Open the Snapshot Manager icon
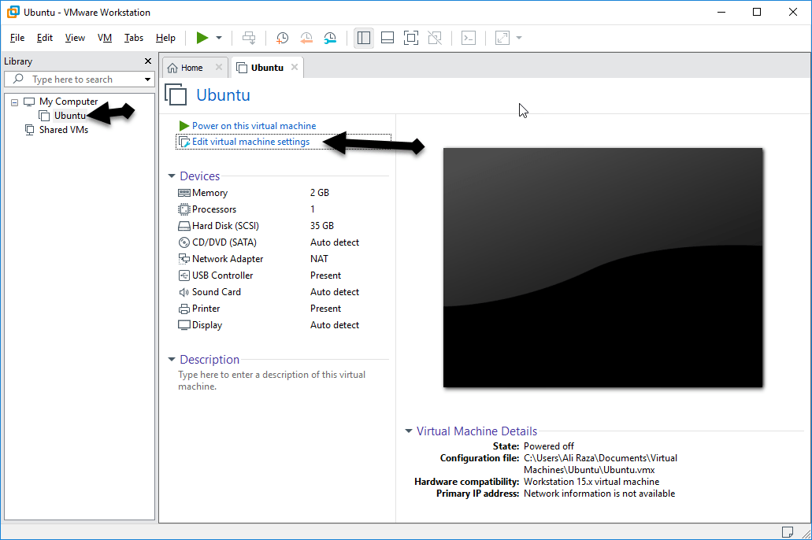This screenshot has width=812, height=540. pos(331,38)
